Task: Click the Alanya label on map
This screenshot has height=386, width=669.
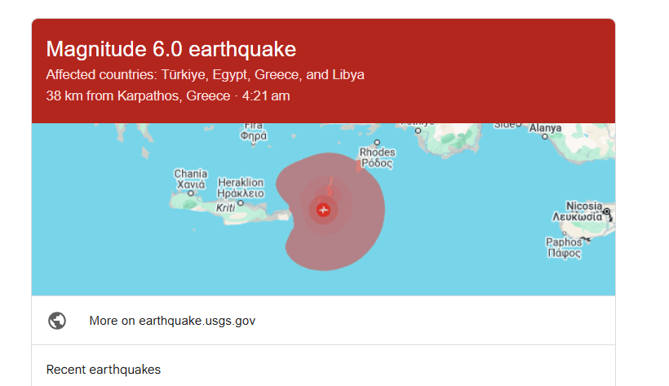Action: click(x=545, y=128)
